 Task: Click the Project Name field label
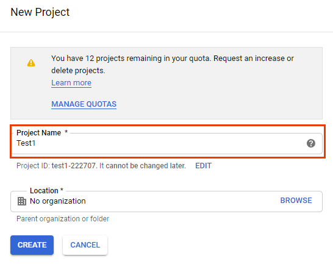[x=38, y=133]
